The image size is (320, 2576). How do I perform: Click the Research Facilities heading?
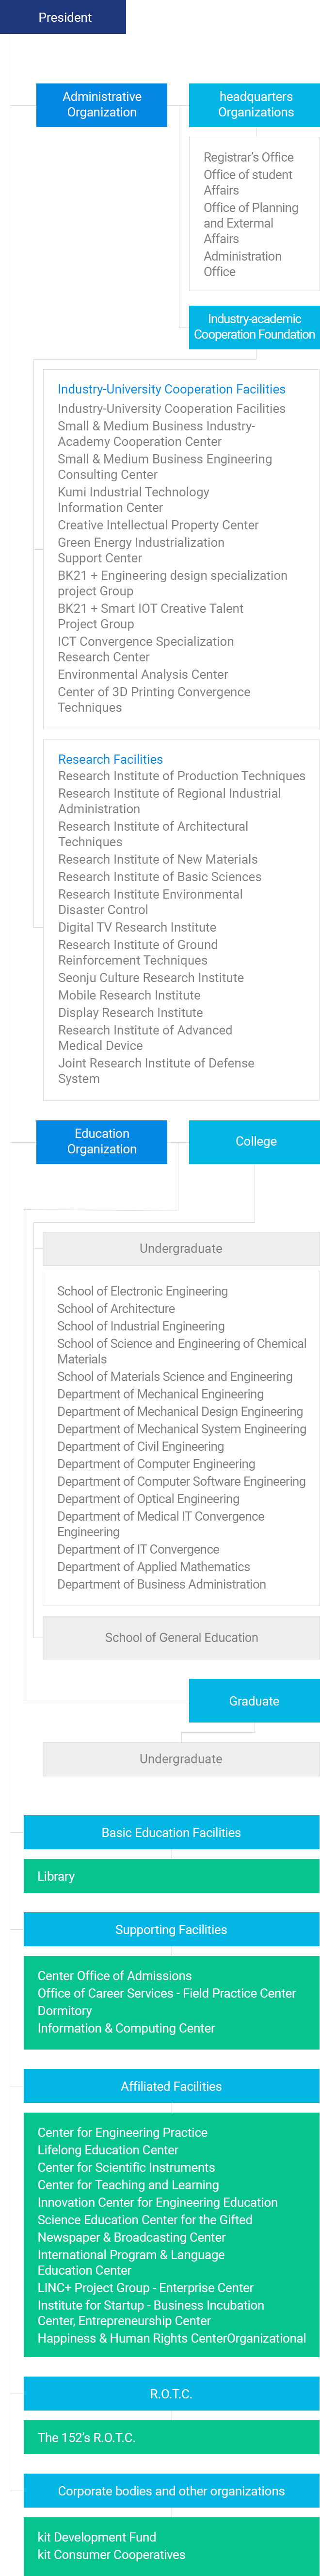point(110,759)
